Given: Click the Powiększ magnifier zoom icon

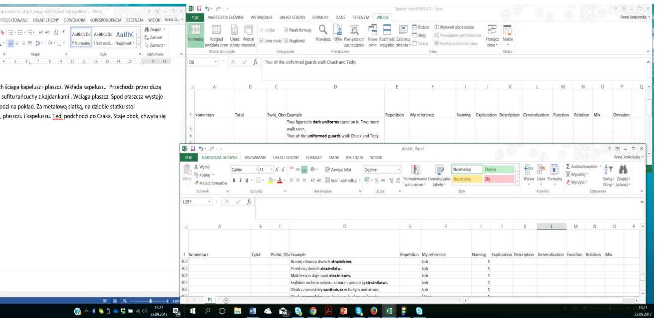Looking at the screenshot, I should 323,31.
